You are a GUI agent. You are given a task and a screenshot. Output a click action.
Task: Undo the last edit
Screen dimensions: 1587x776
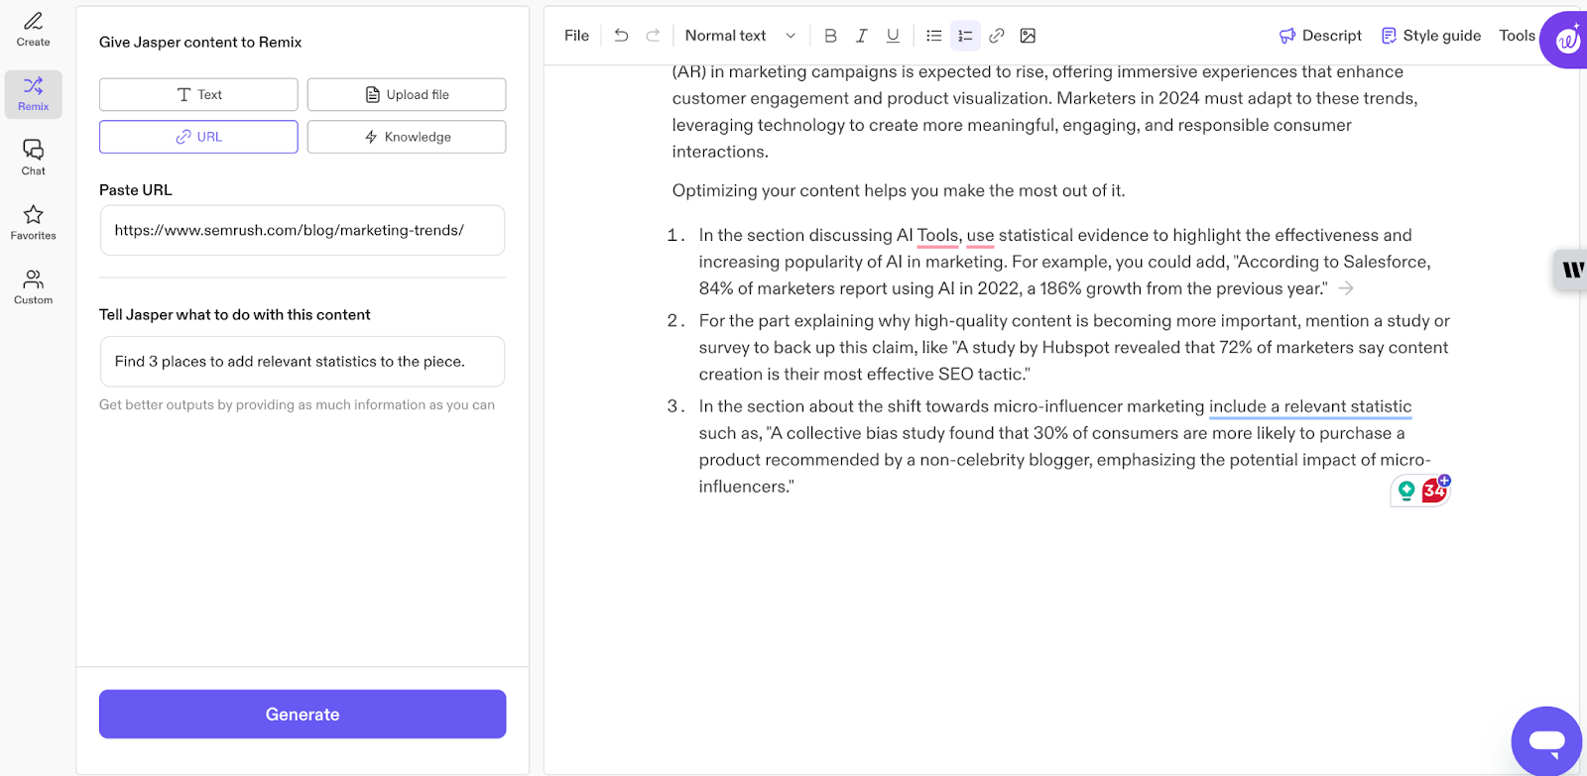coord(622,36)
